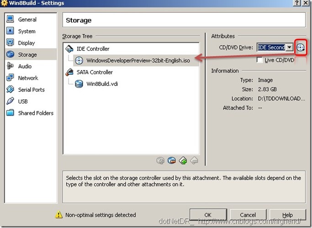Open the Serial Ports settings category
Viewport: 312px width, 228px height.
coord(31,90)
